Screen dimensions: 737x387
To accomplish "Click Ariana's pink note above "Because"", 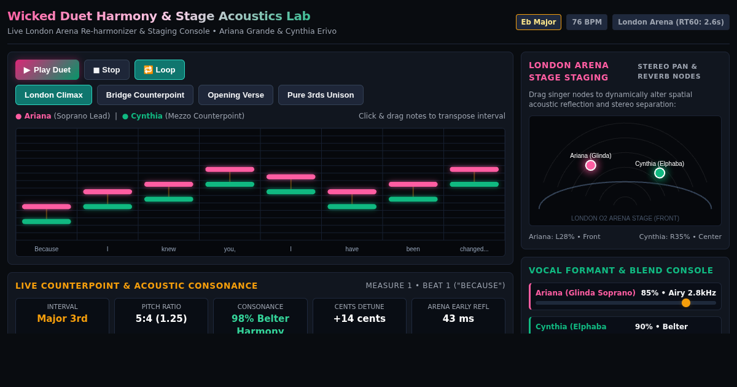I will [x=47, y=206].
